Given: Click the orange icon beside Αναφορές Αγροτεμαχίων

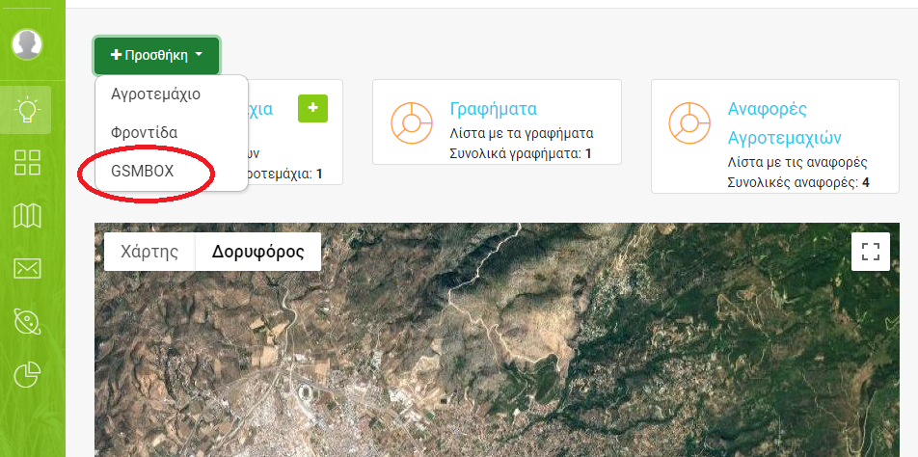Looking at the screenshot, I should pos(689,121).
